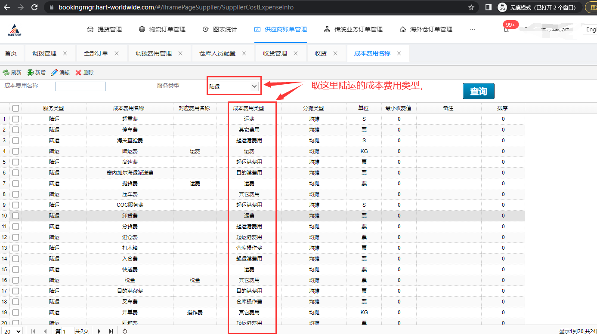Bookmark this page with star icon
Viewport: 597px width, 334px height.
tap(471, 7)
